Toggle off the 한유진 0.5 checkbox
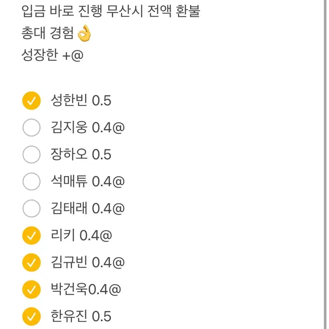 coord(31,316)
